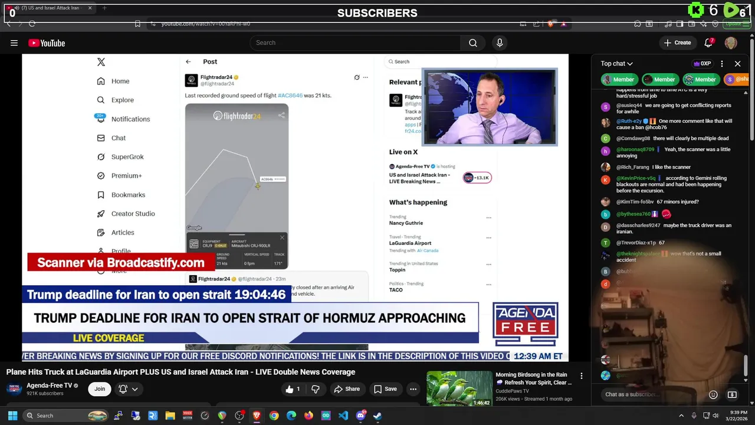Viewport: 755px width, 425px height.
Task: Open volume control in system tray
Action: [715, 416]
